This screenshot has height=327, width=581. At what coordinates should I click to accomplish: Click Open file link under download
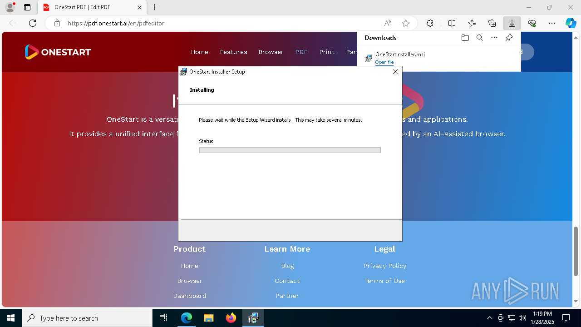[384, 62]
